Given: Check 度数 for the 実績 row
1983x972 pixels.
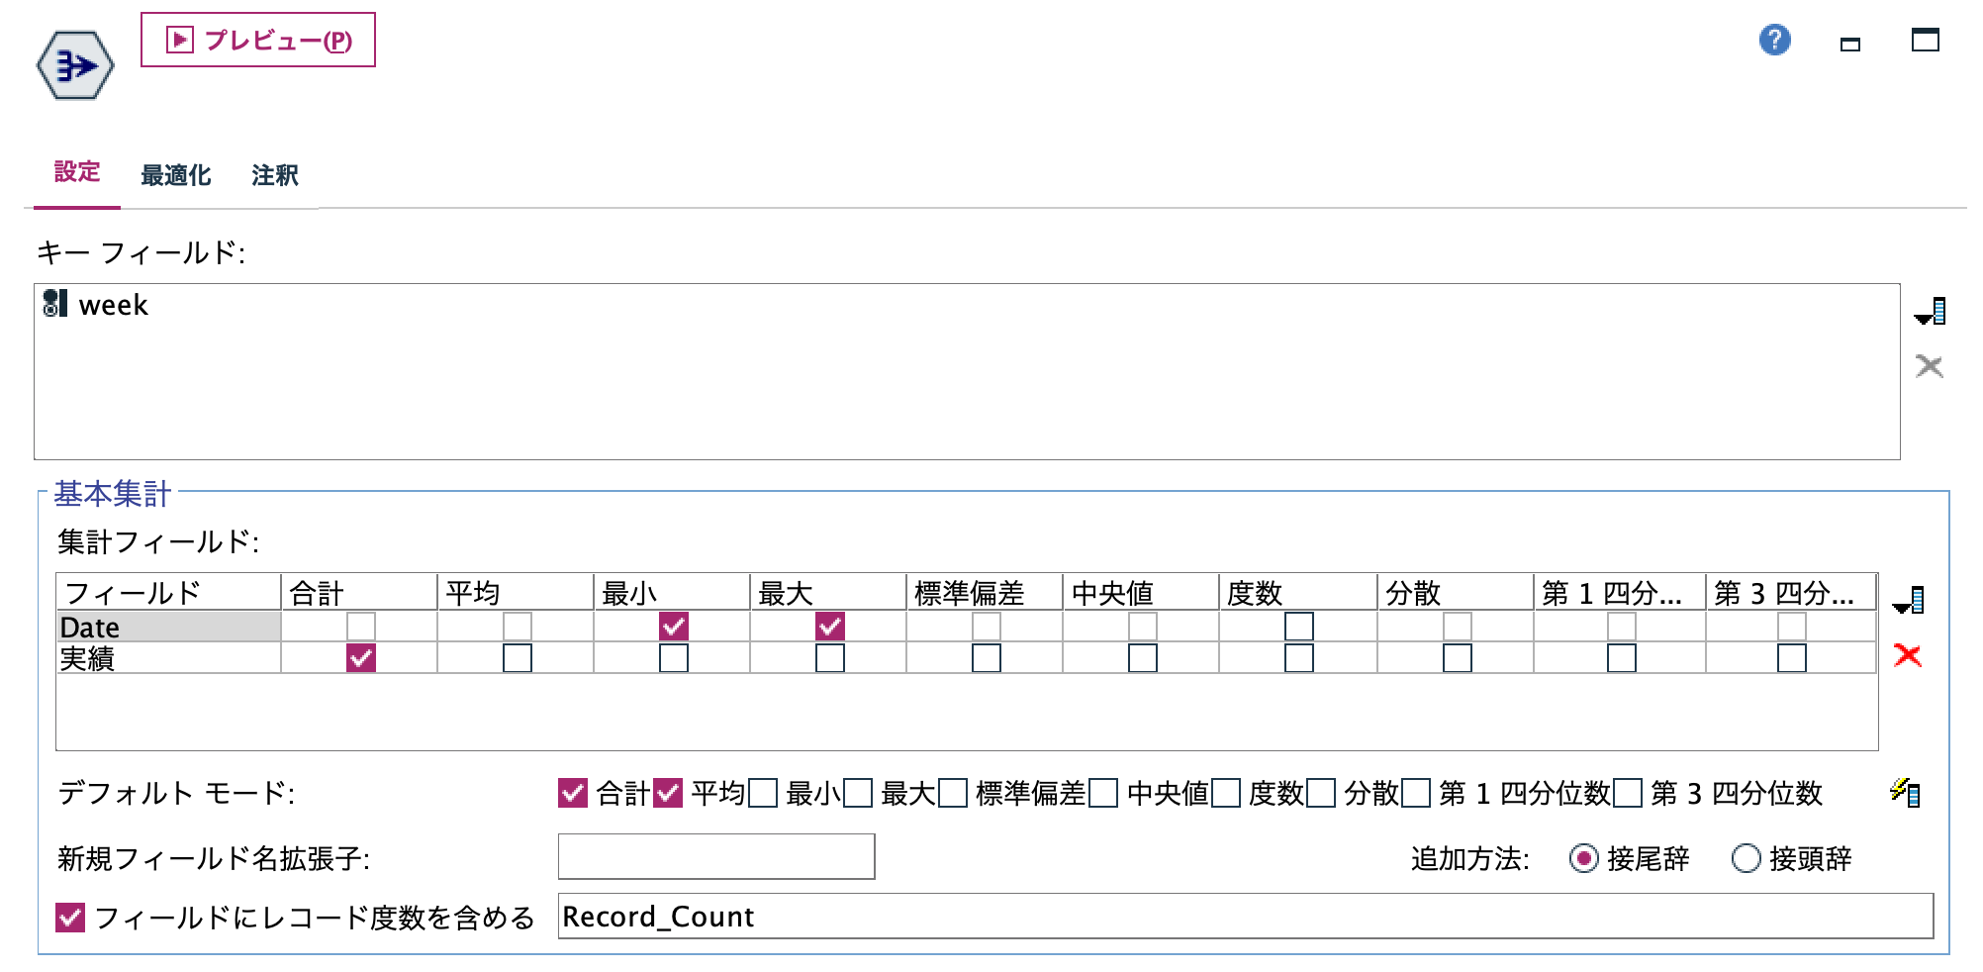Looking at the screenshot, I should tap(1299, 658).
